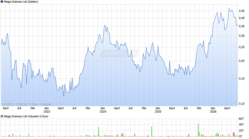
Task: Click the 0,35 price axis label
Action: pyautogui.click(x=242, y=26)
